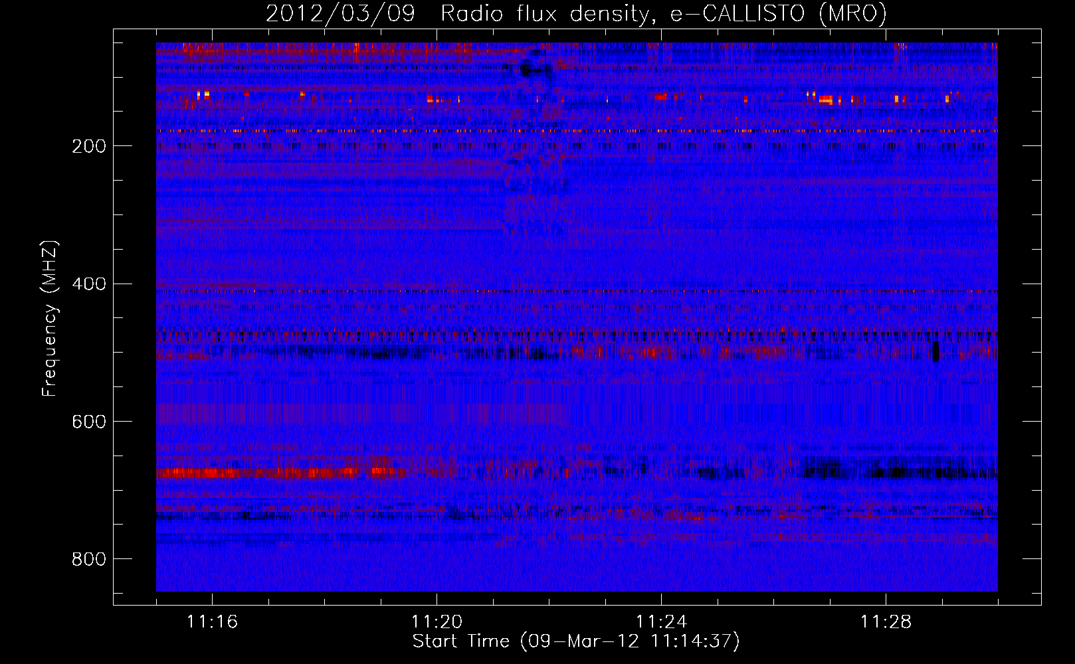The width and height of the screenshot is (1075, 664).
Task: Select the 'Frequency (MHZ)' y-axis label
Action: coord(49,319)
